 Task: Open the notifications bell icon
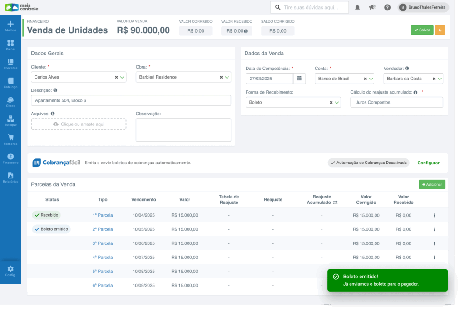click(x=357, y=7)
